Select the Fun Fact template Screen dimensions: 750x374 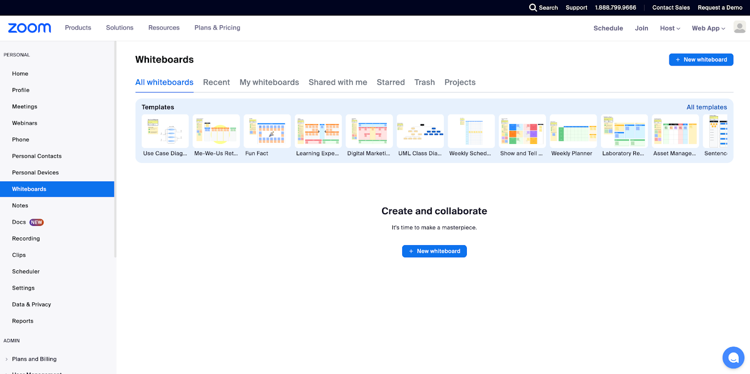click(267, 136)
